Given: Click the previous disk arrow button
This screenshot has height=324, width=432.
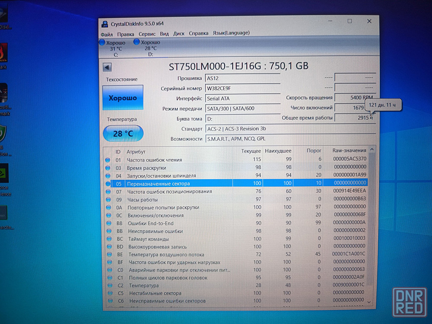Looking at the screenshot, I should point(107,67).
